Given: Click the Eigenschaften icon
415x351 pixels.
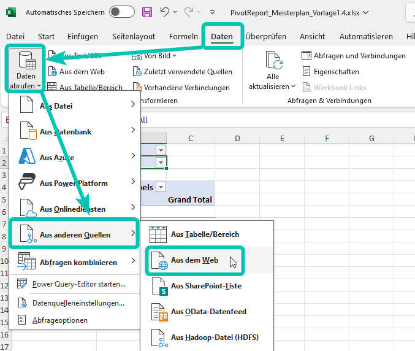Looking at the screenshot, I should tap(306, 72).
